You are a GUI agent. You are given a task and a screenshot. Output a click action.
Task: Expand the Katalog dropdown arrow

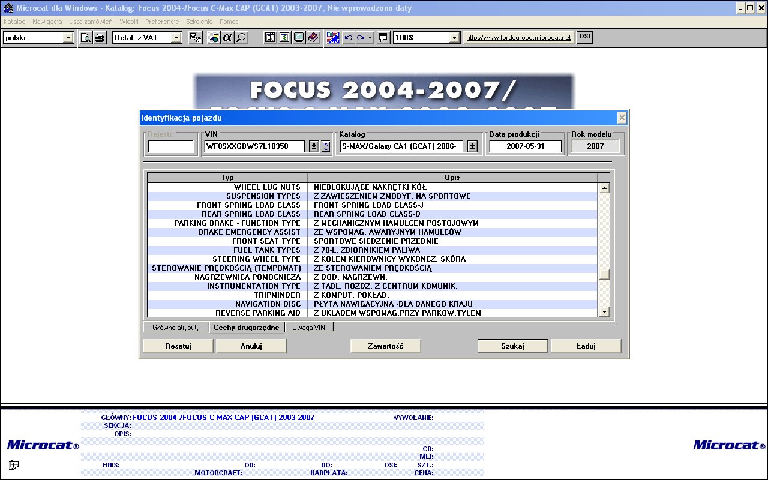[472, 146]
